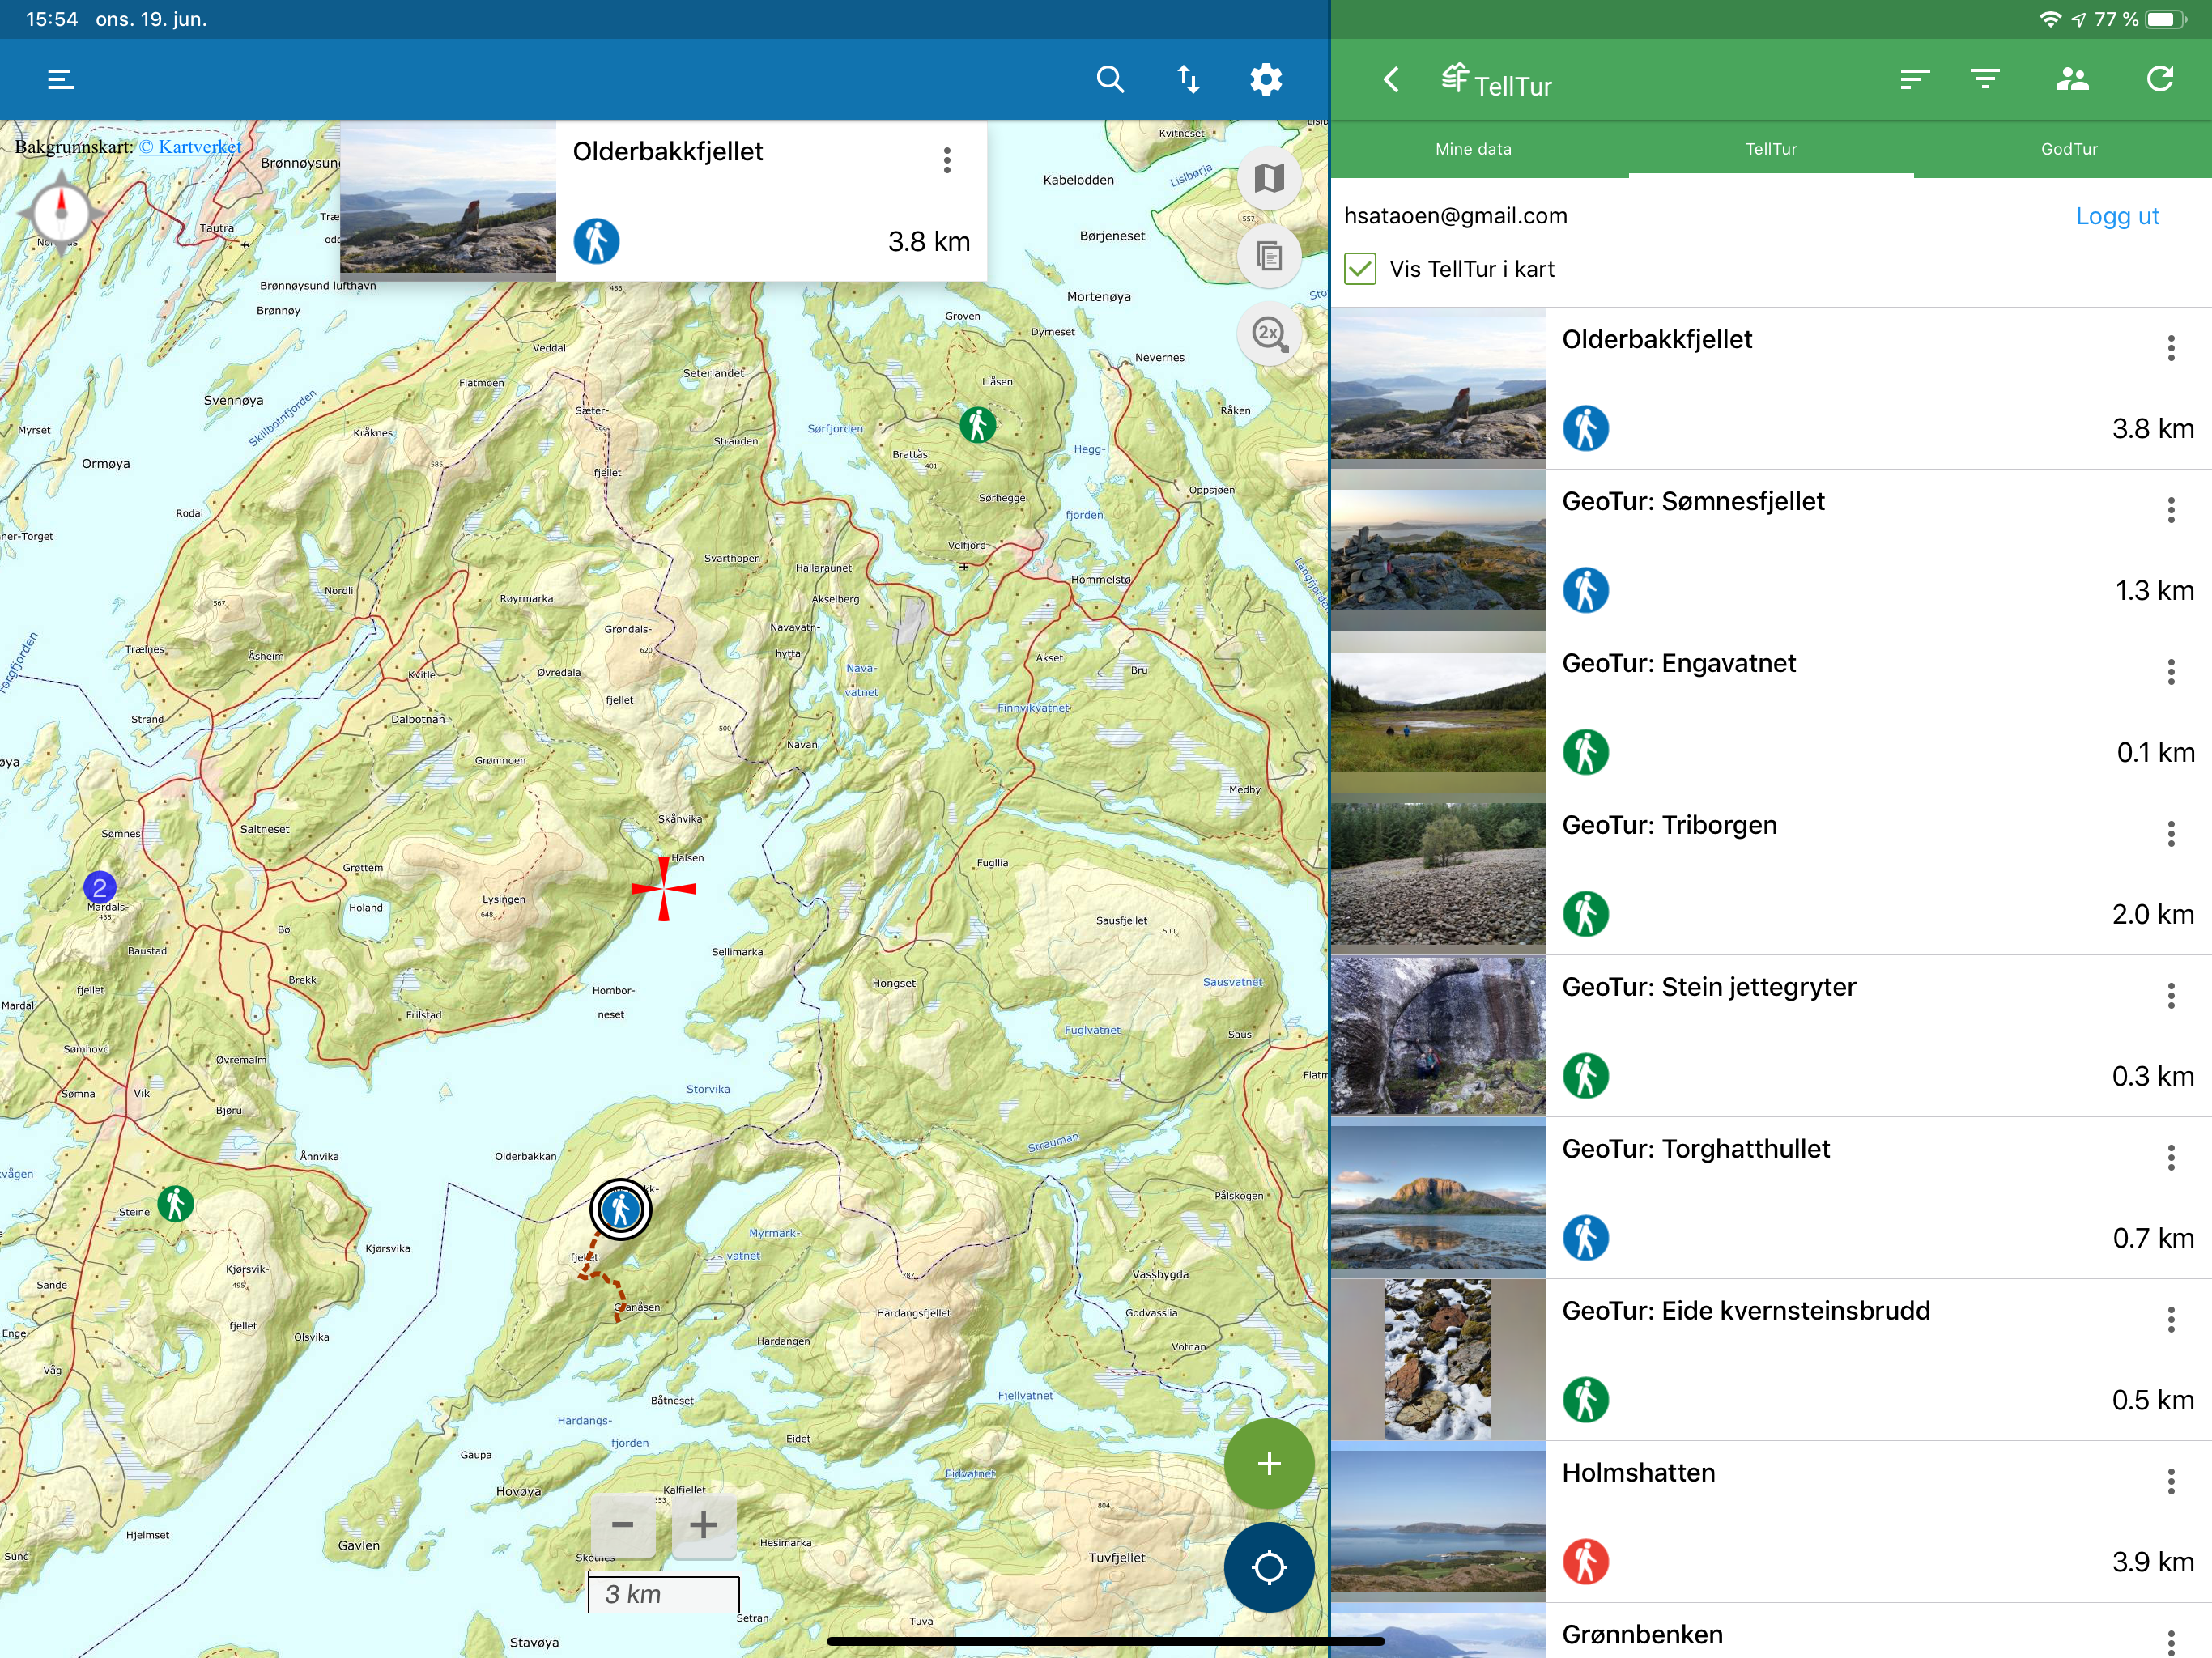
Task: Open options for GeoTur: Triborgen
Action: click(2171, 834)
